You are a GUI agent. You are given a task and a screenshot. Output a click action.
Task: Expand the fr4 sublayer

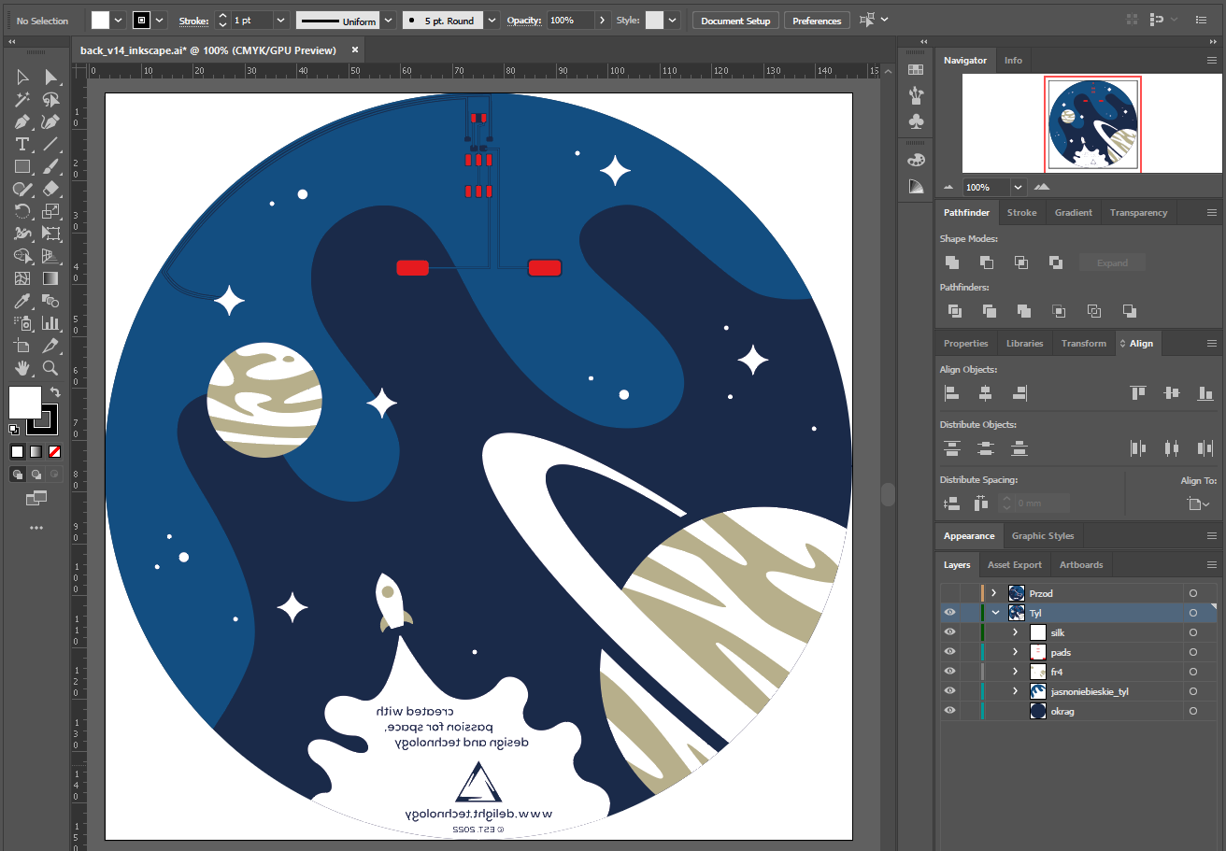click(1015, 672)
